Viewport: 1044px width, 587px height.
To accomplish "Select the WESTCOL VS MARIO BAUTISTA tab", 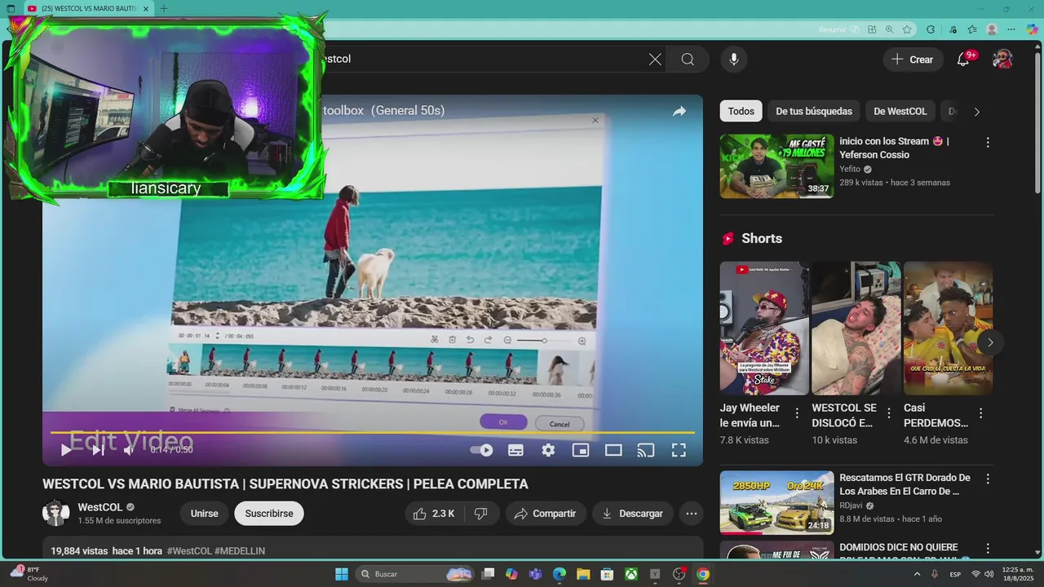I will 87,8.
